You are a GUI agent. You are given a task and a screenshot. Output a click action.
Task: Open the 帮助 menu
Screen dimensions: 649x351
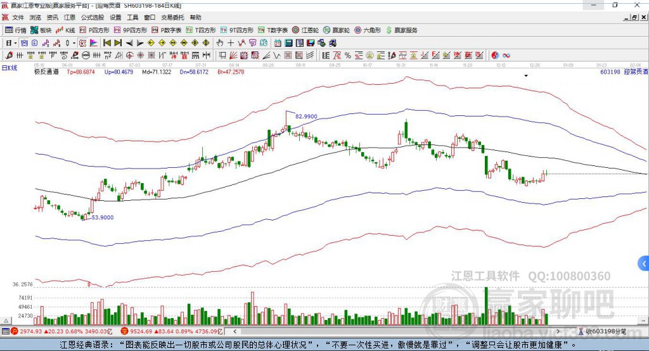click(x=195, y=17)
